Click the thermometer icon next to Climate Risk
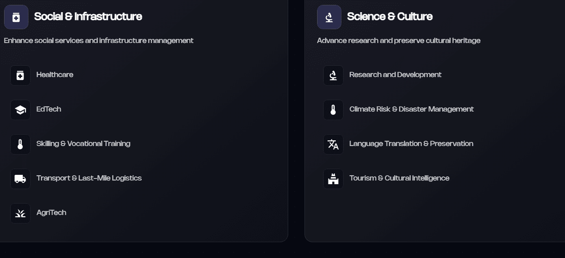Image resolution: width=565 pixels, height=258 pixels. pyautogui.click(x=333, y=110)
